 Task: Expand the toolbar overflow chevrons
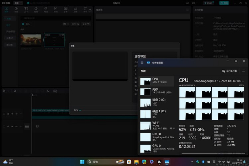[90, 10]
